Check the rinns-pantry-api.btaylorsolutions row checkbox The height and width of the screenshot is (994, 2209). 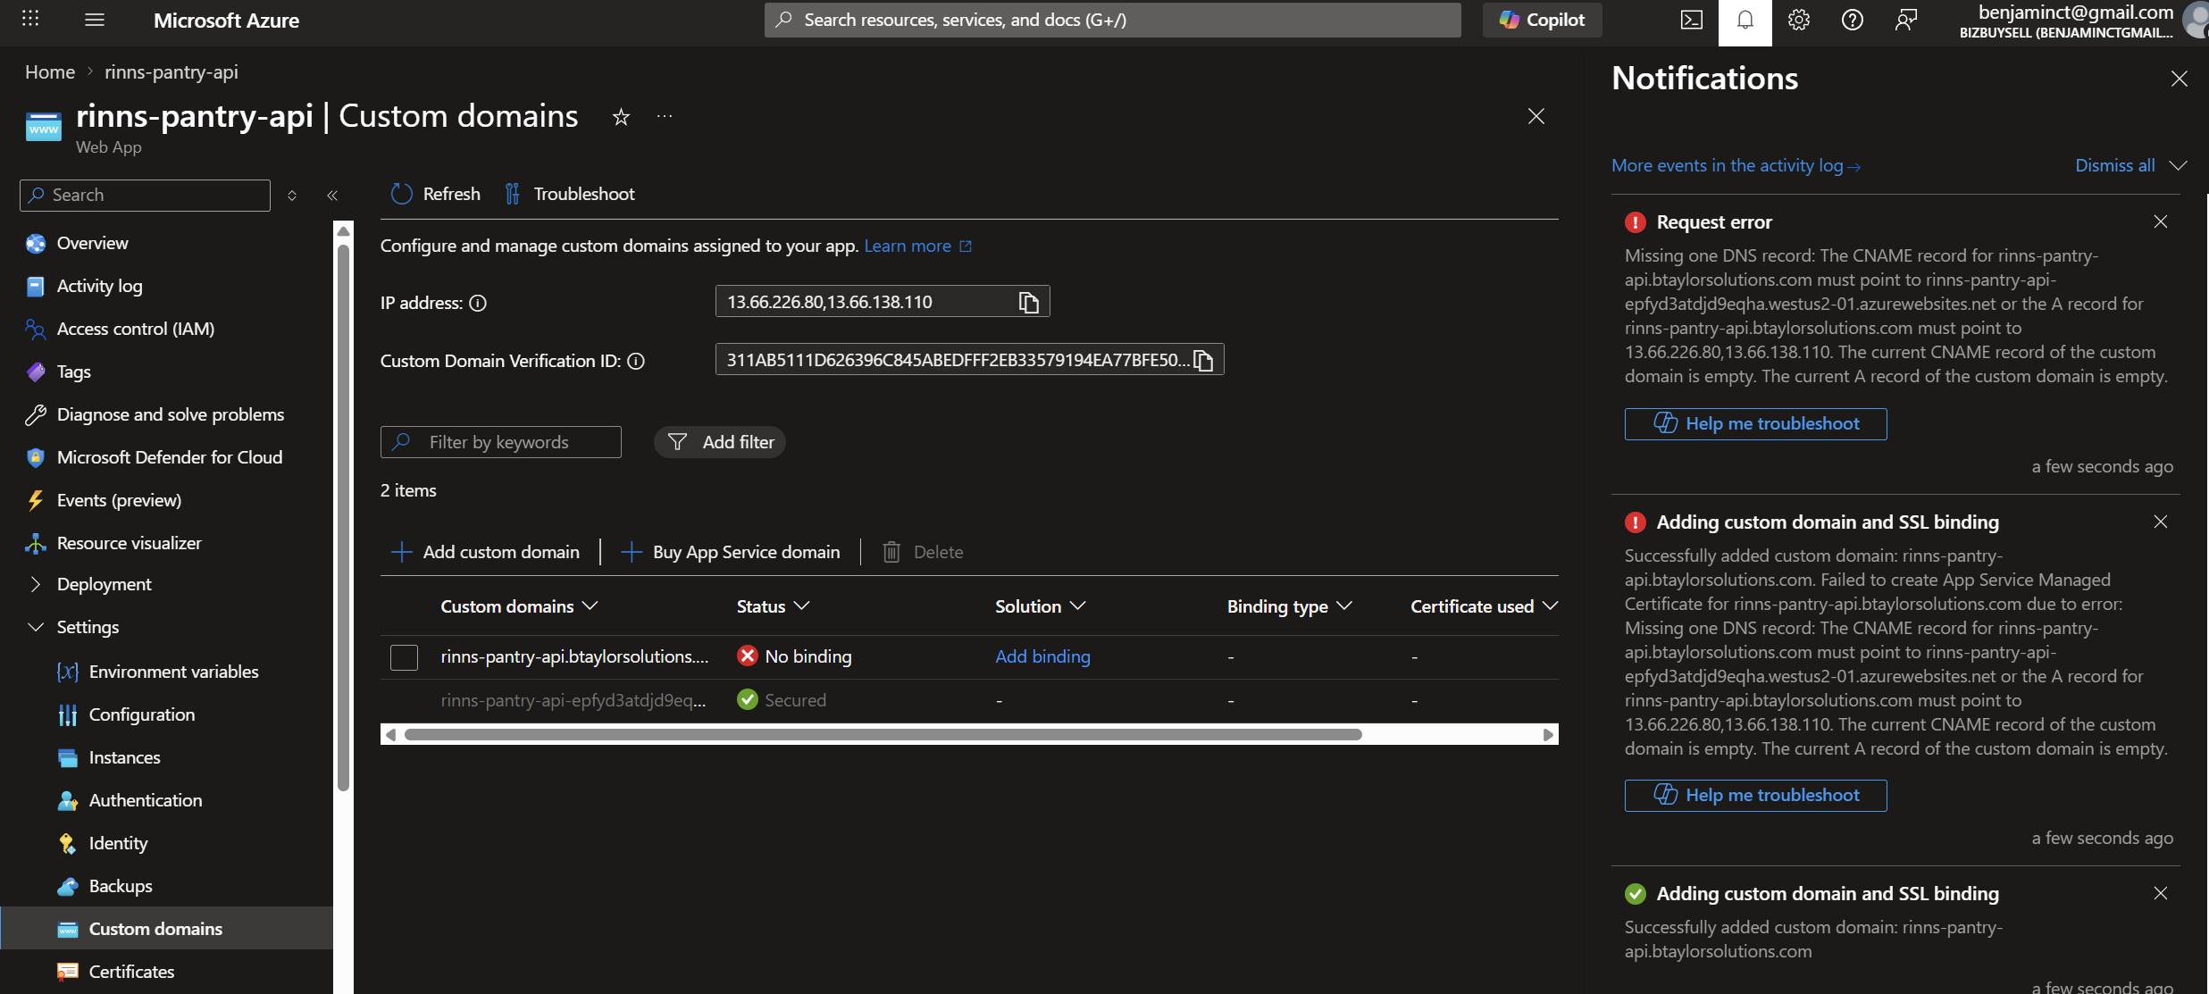404,657
